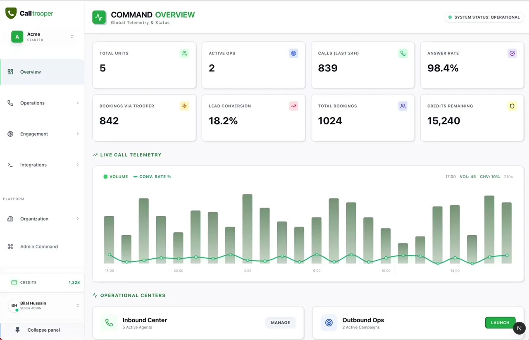Image resolution: width=529 pixels, height=340 pixels.
Task: Expand the Operations menu chevron
Action: pyautogui.click(x=78, y=103)
